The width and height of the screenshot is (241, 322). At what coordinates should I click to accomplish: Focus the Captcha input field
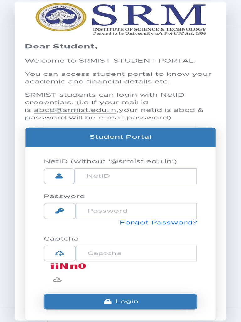137,253
